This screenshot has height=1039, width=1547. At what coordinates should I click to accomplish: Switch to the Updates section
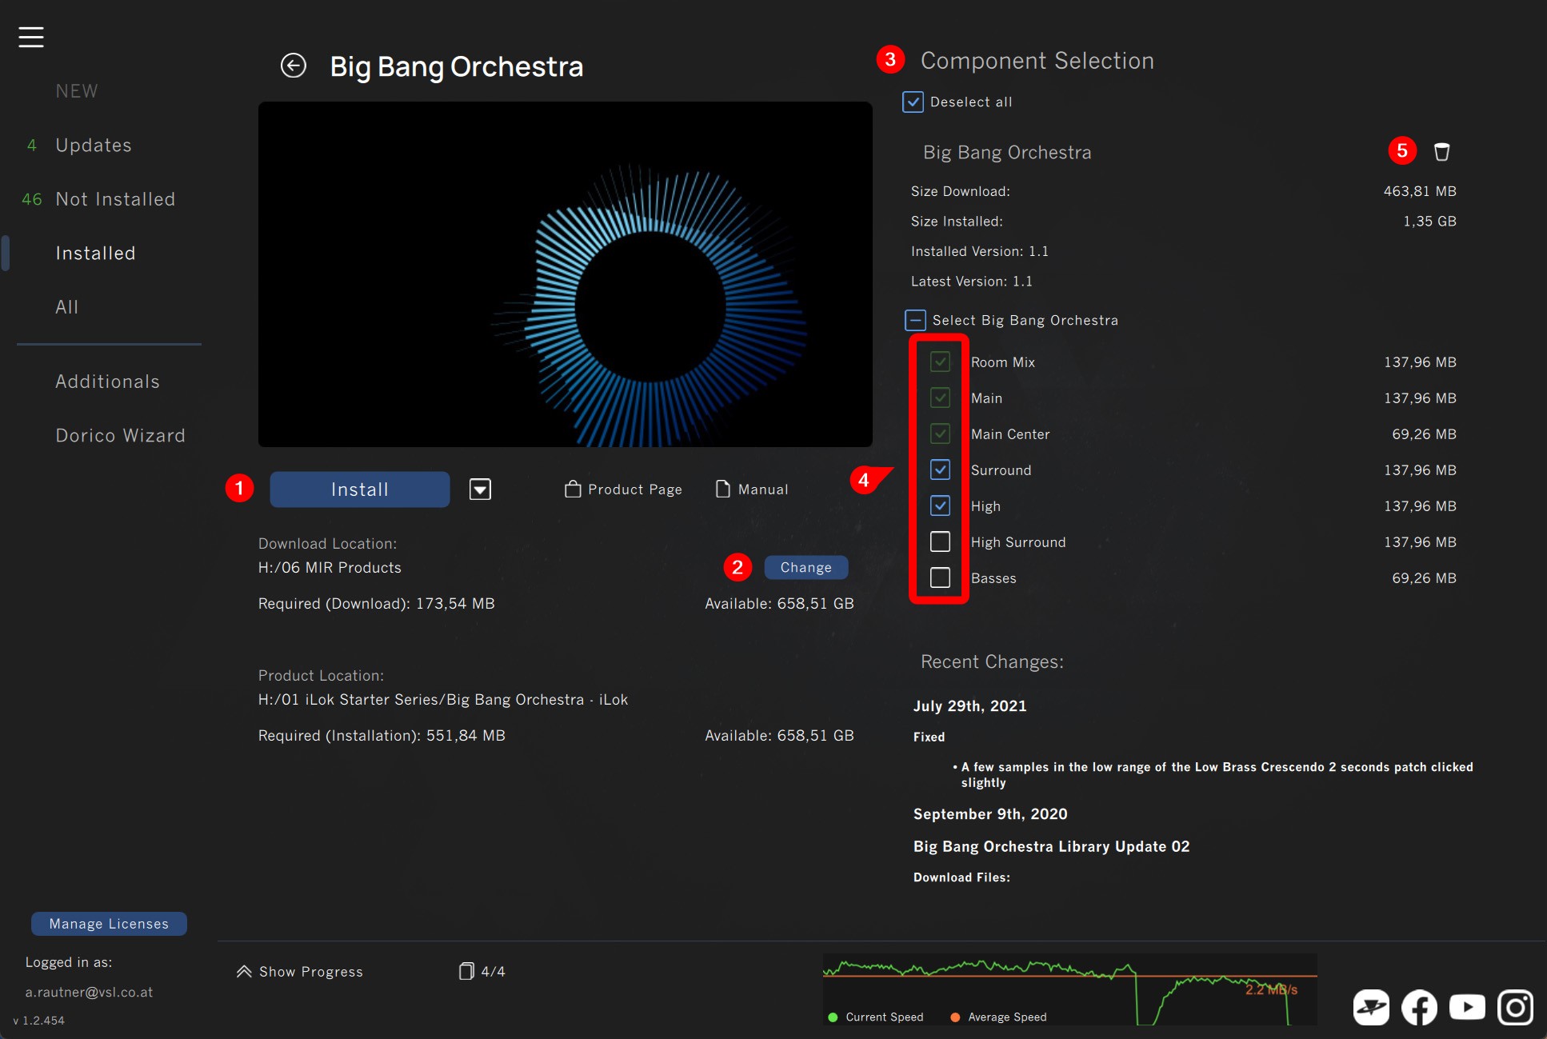click(x=94, y=146)
